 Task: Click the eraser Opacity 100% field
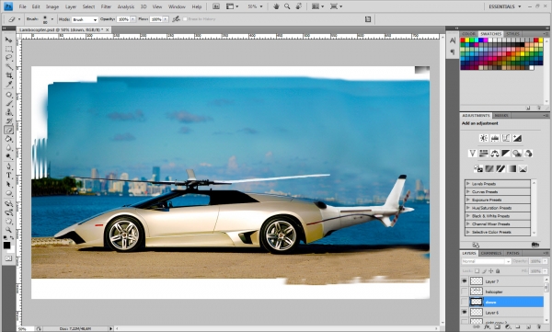coord(123,19)
